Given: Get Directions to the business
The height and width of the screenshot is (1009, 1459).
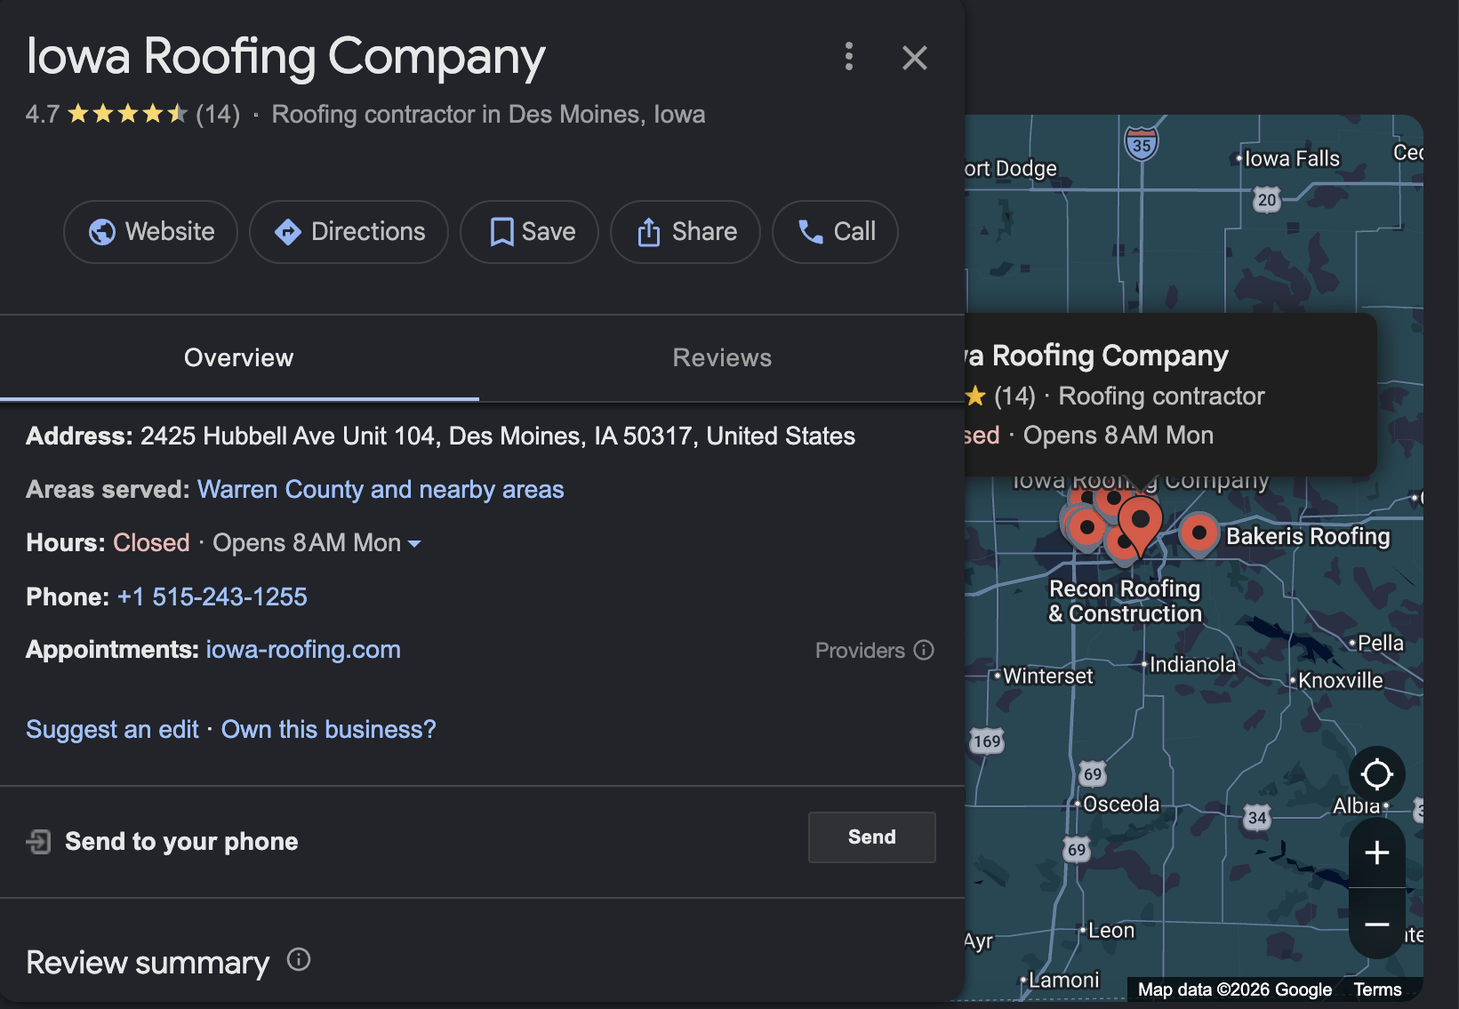Looking at the screenshot, I should click(x=348, y=232).
